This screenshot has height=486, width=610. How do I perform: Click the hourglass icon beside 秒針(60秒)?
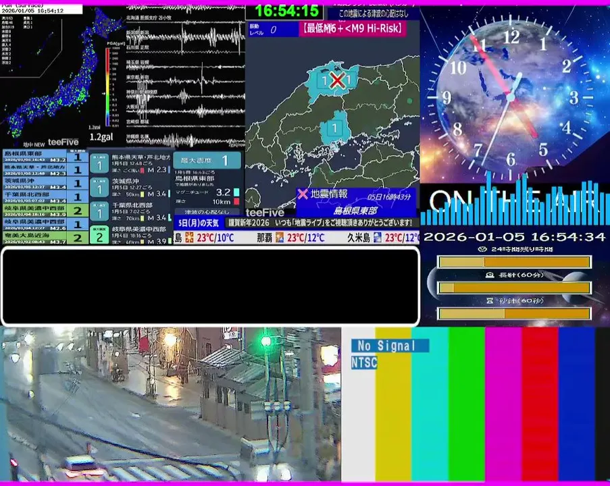point(490,300)
